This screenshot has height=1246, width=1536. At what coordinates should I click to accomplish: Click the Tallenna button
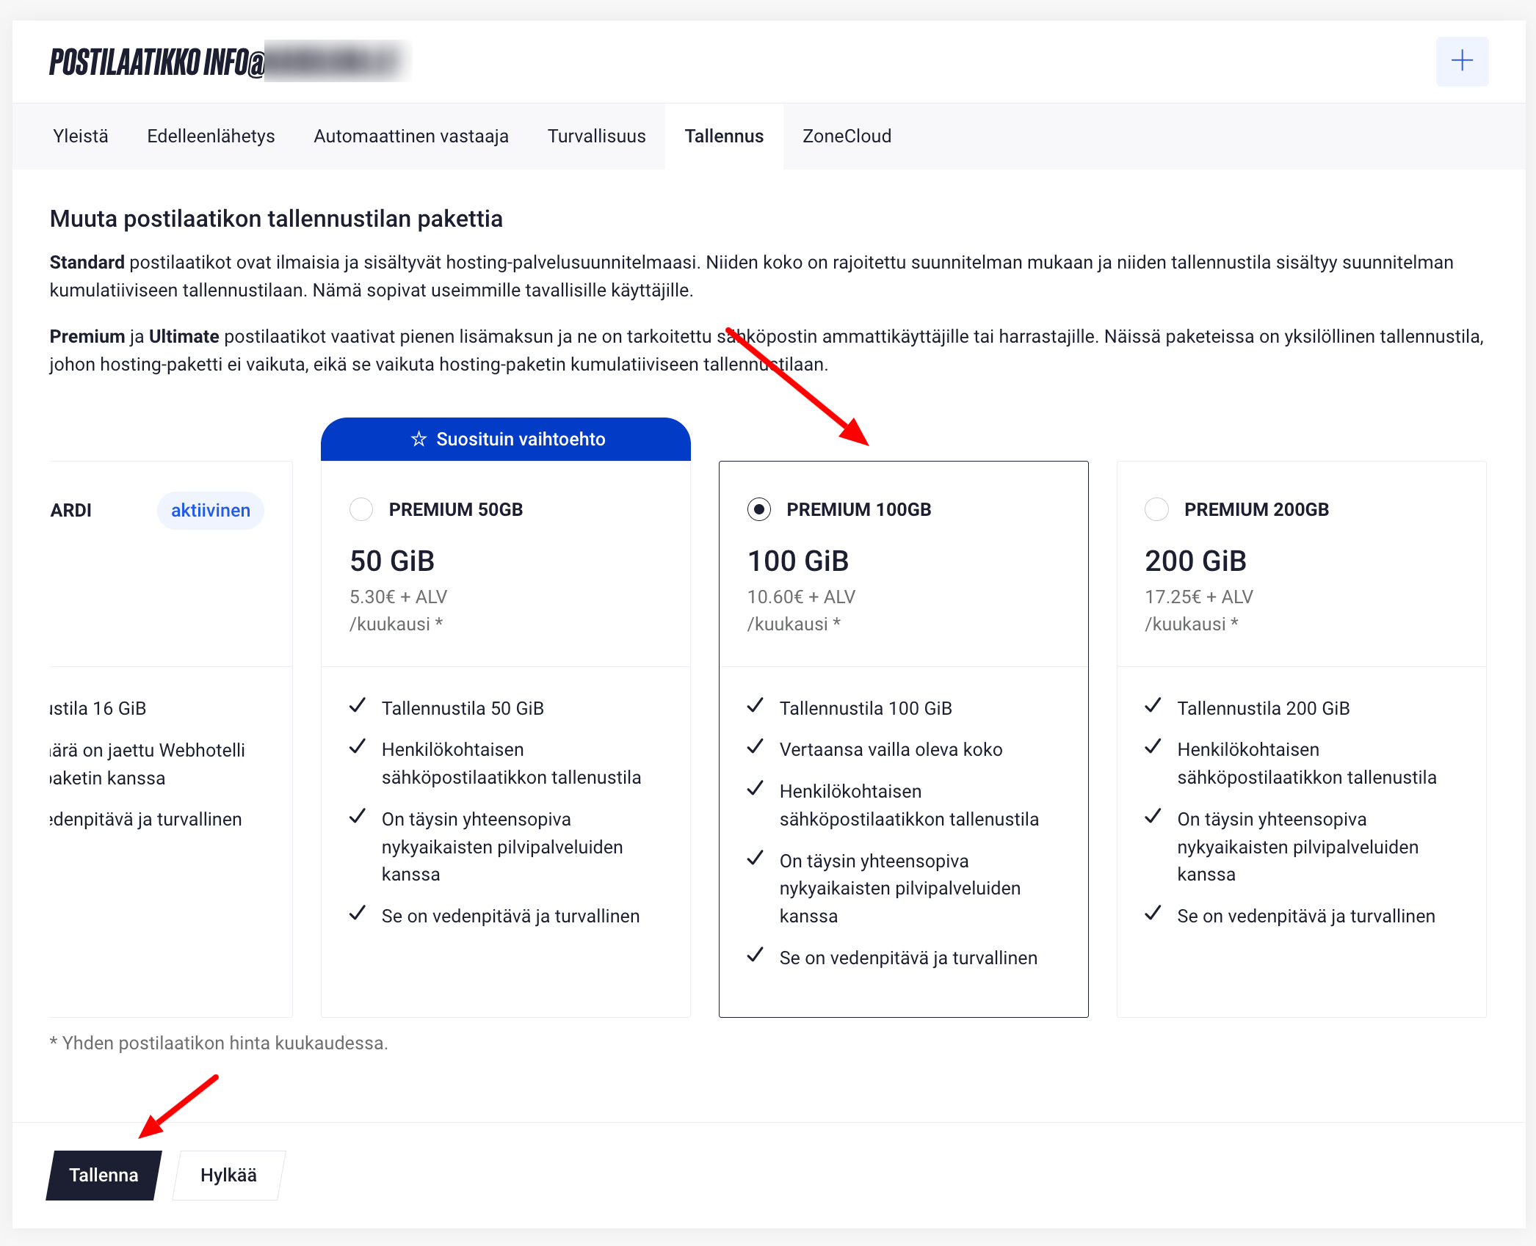(104, 1175)
